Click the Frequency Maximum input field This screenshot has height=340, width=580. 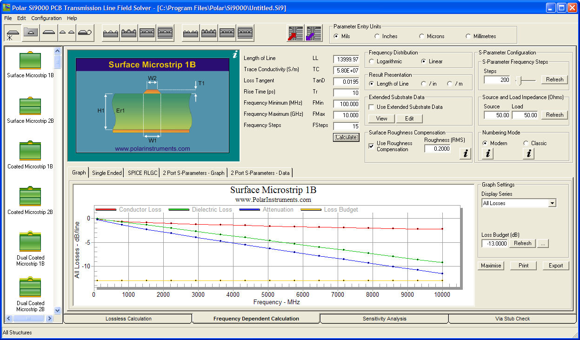346,115
